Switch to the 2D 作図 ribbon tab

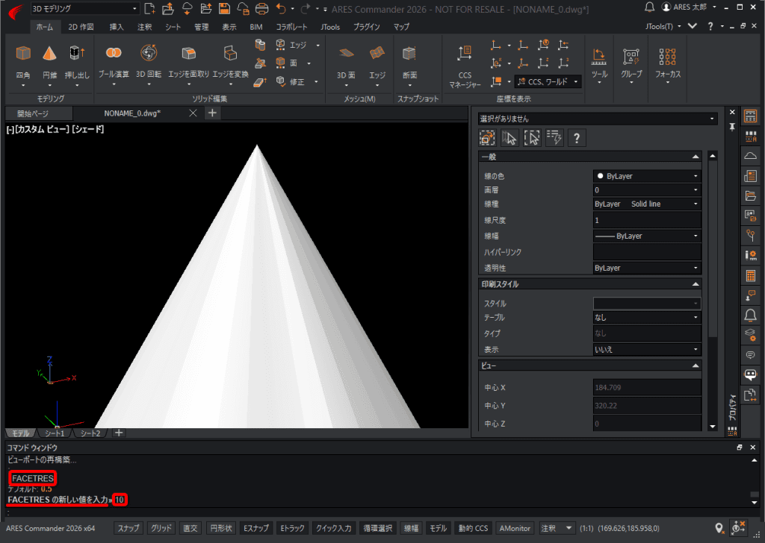click(x=81, y=27)
